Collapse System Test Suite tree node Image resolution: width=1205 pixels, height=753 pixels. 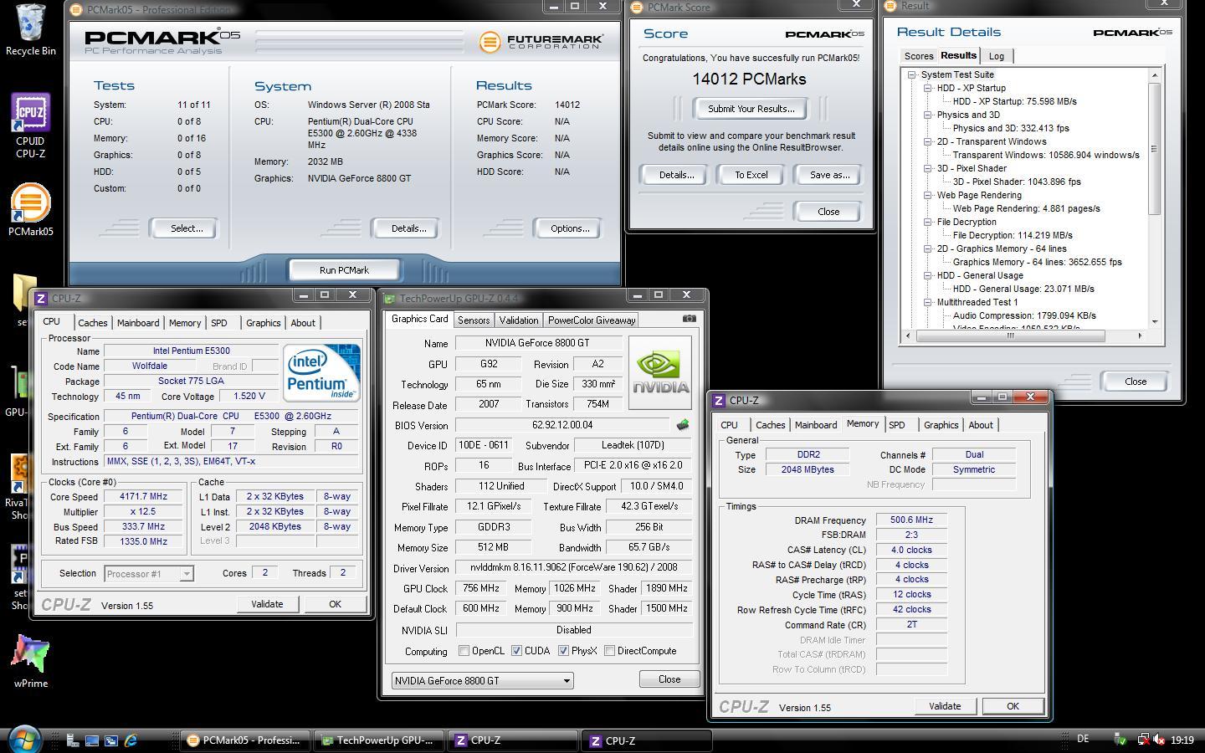(x=912, y=74)
